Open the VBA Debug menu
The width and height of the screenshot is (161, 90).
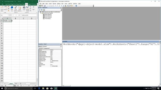click(x=59, y=4)
